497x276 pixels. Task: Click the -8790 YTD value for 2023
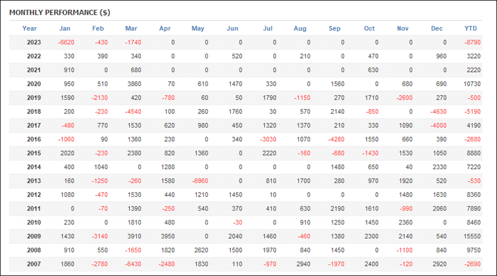pyautogui.click(x=472, y=42)
